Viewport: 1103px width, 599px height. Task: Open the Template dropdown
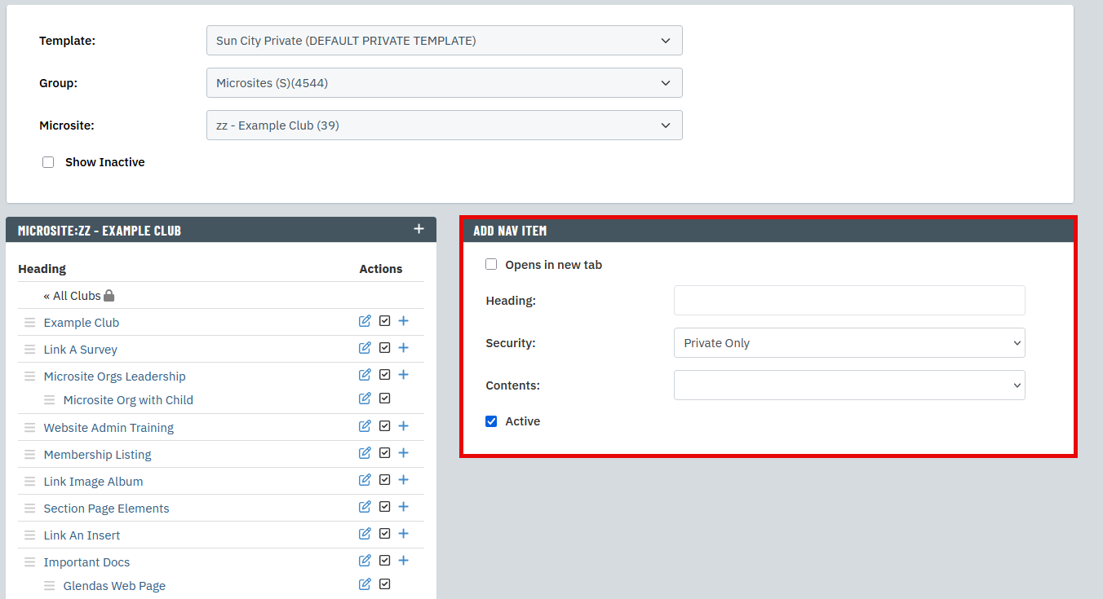(444, 41)
